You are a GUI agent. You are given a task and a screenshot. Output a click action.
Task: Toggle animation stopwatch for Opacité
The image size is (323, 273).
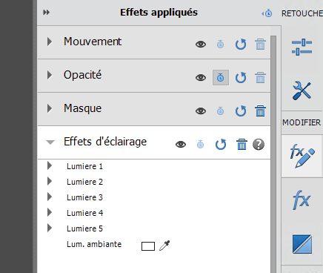221,78
